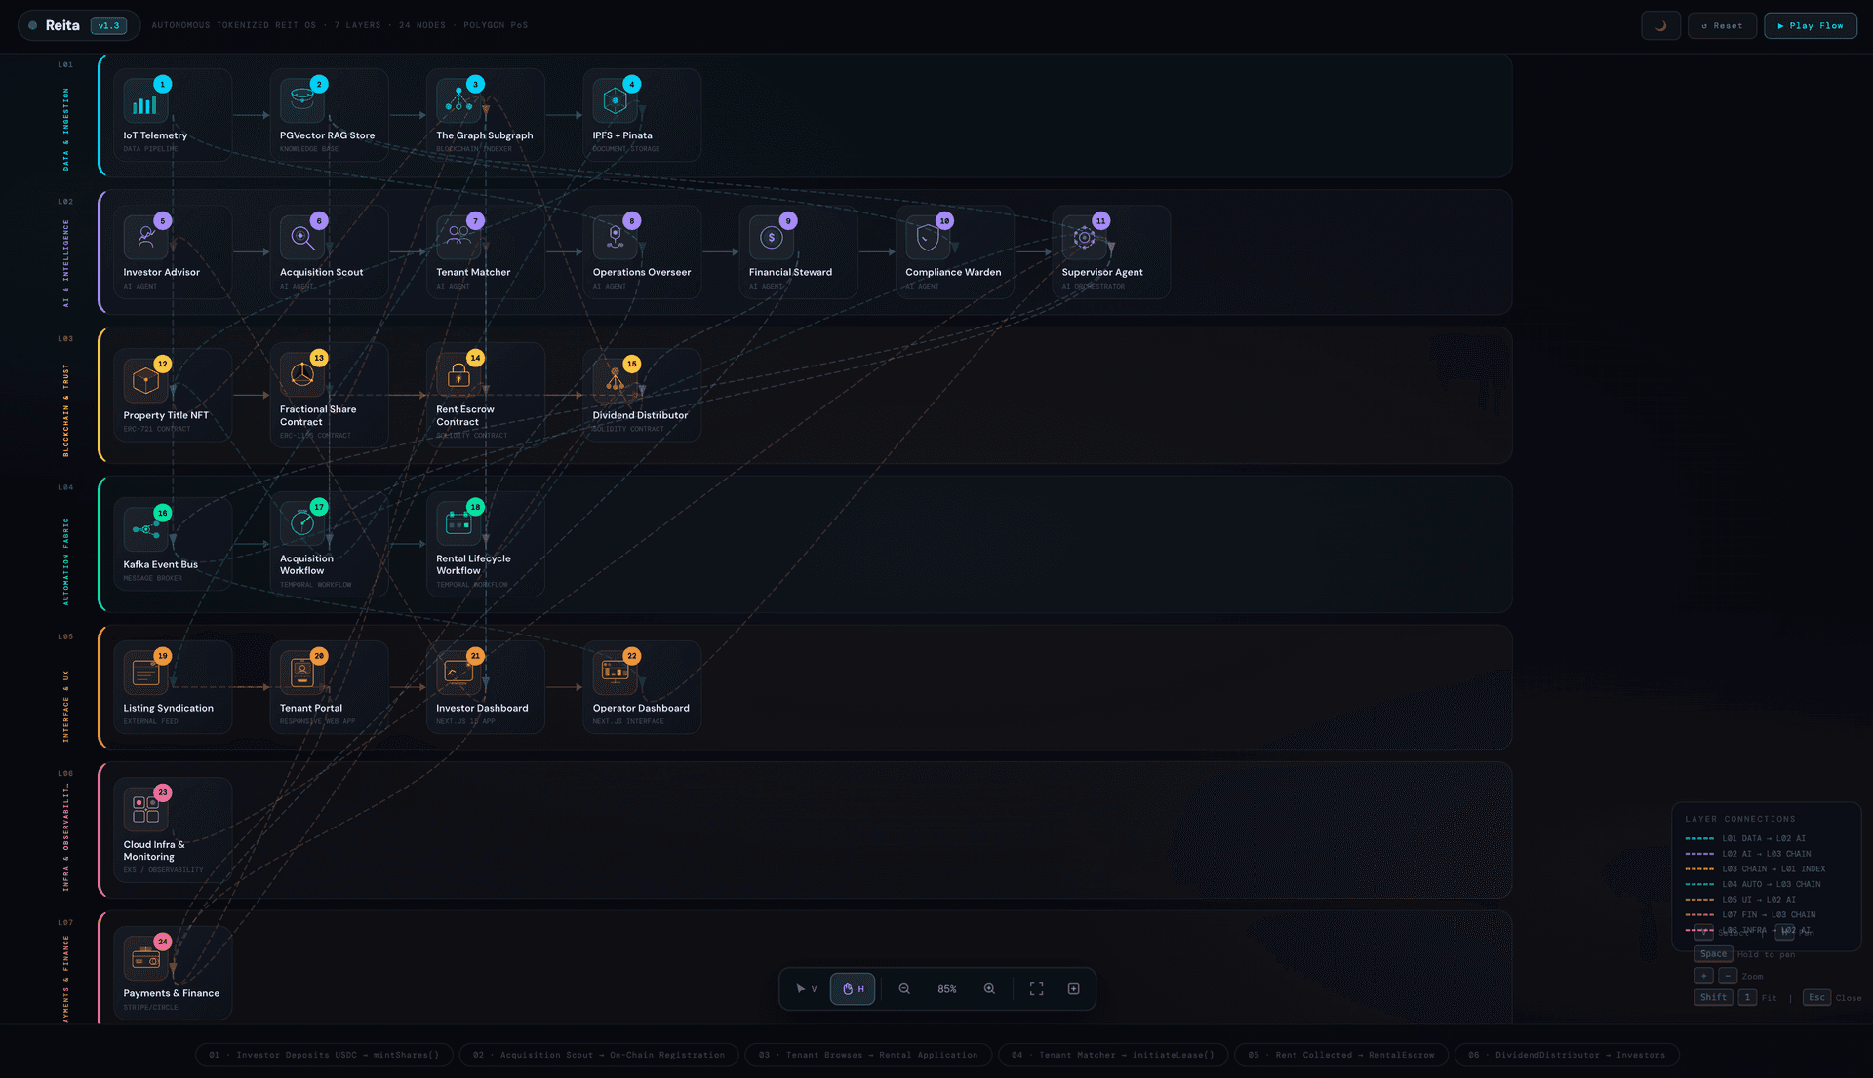Toggle the theme with the moon icon

tap(1660, 25)
